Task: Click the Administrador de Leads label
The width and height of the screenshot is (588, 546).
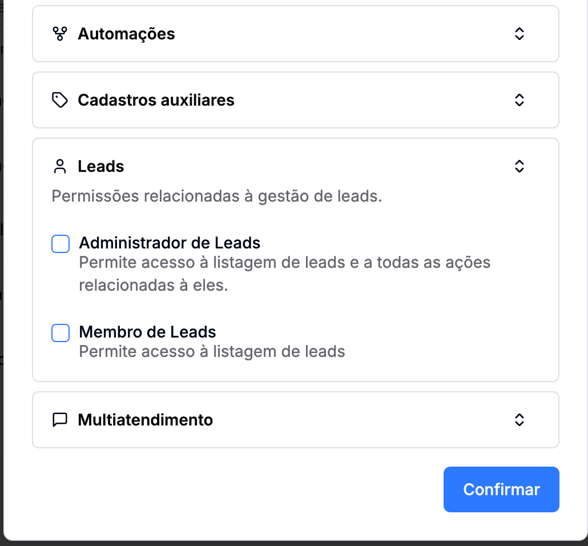Action: (x=170, y=243)
